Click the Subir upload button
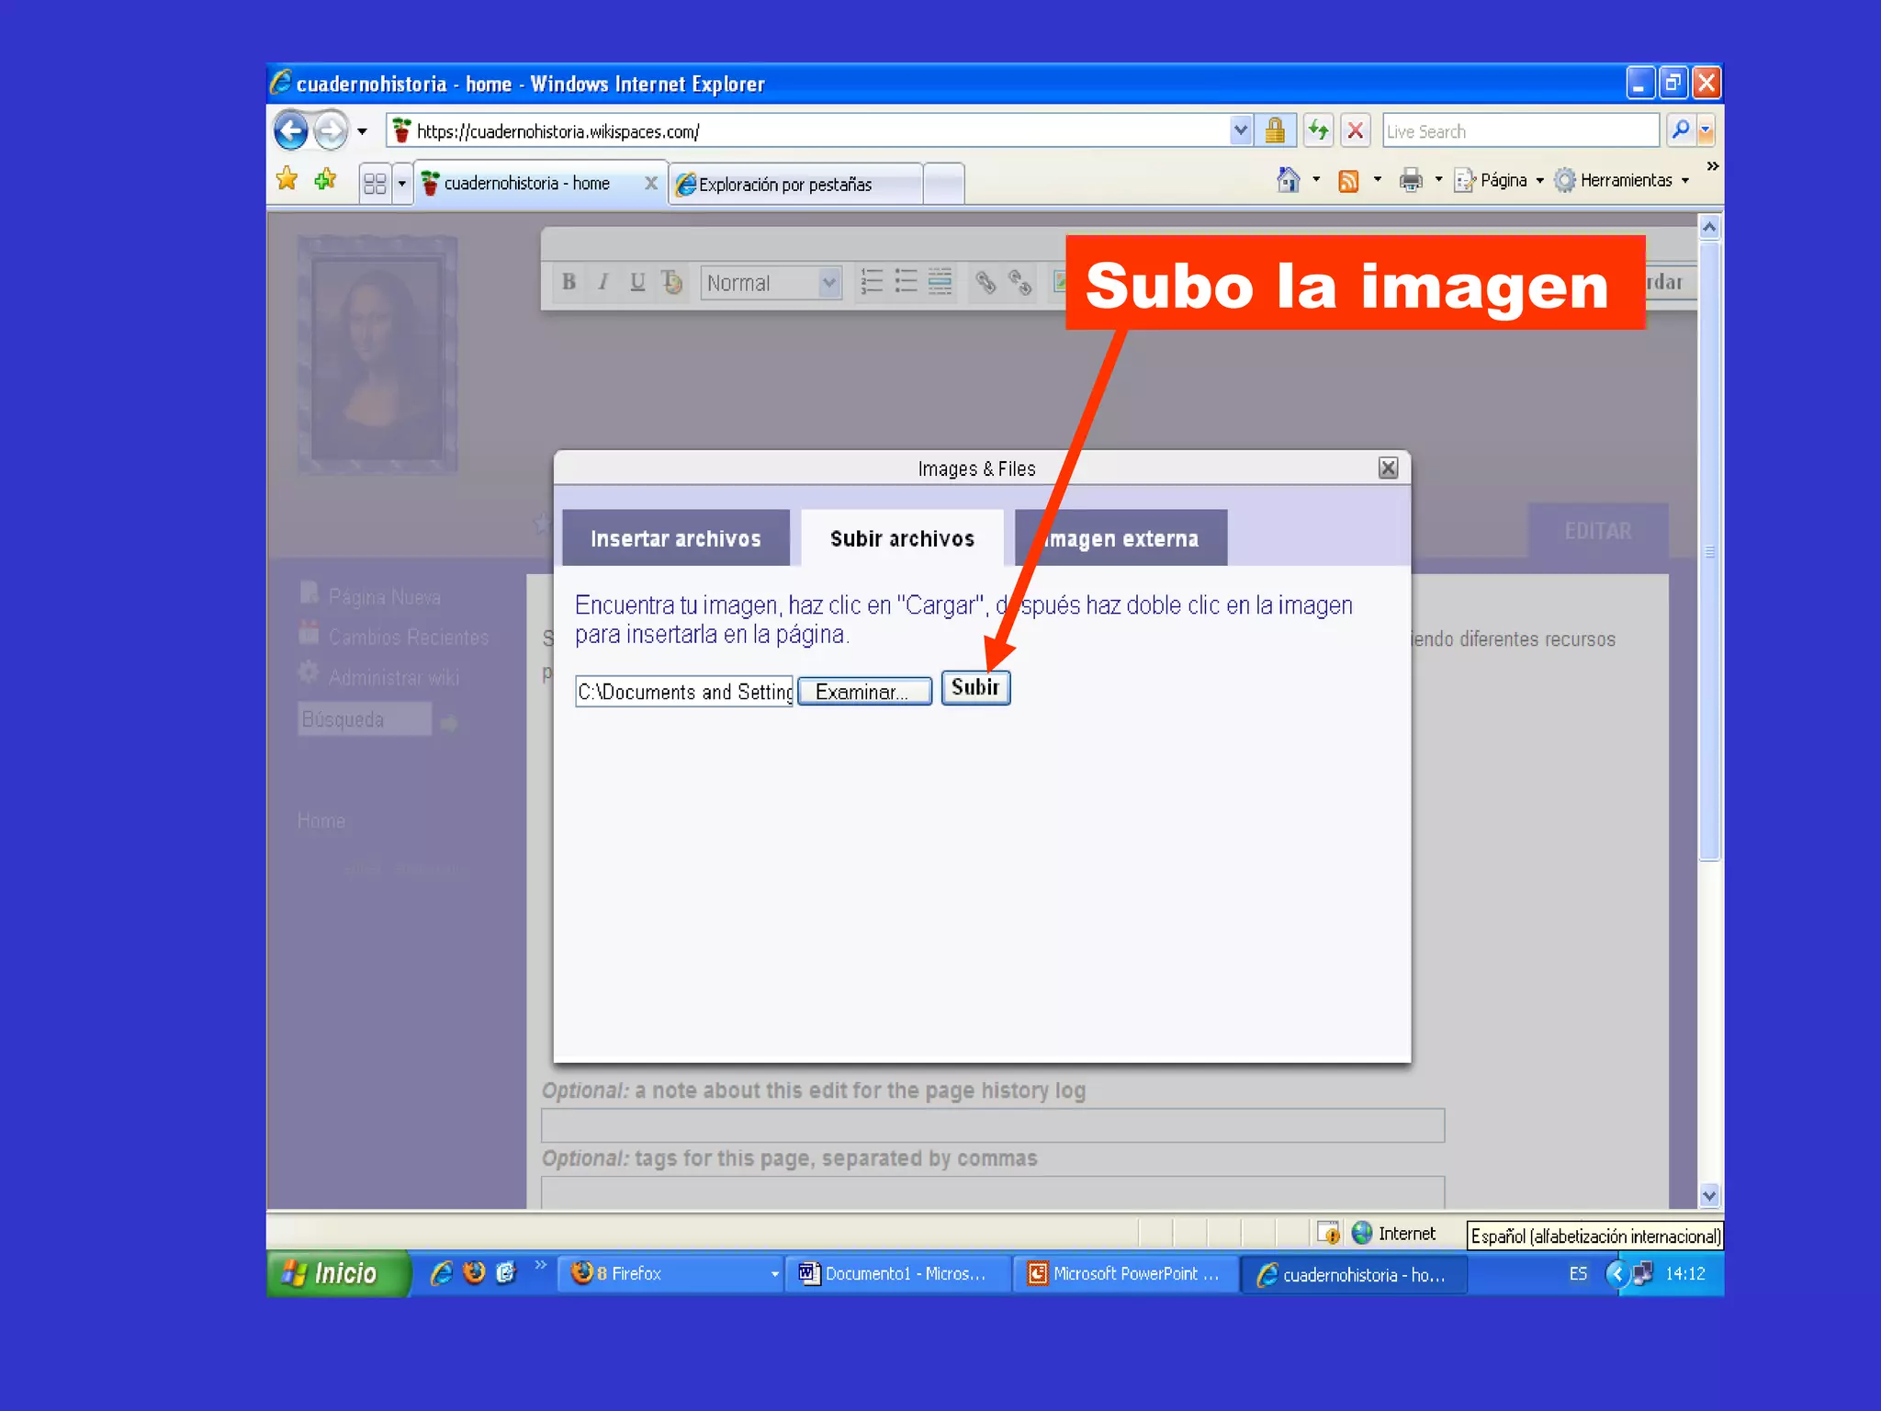The image size is (1881, 1411). point(975,688)
